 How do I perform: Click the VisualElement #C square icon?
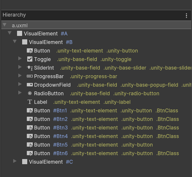click(x=25, y=162)
